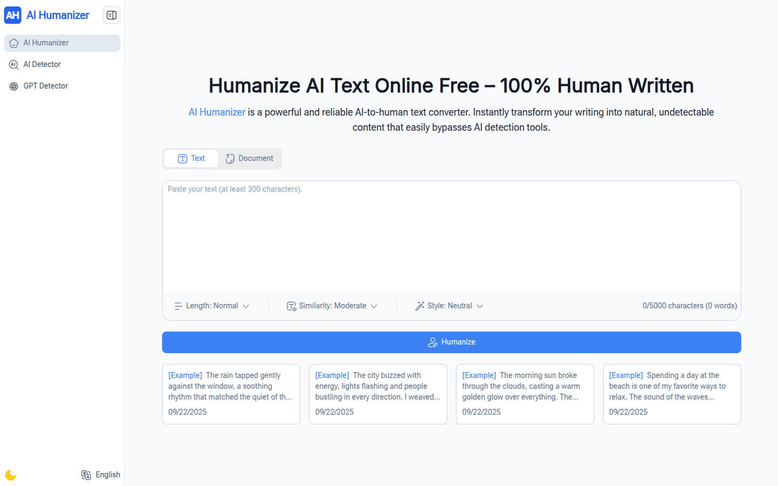The height and width of the screenshot is (486, 778).
Task: Open the rain example card
Action: 231,394
